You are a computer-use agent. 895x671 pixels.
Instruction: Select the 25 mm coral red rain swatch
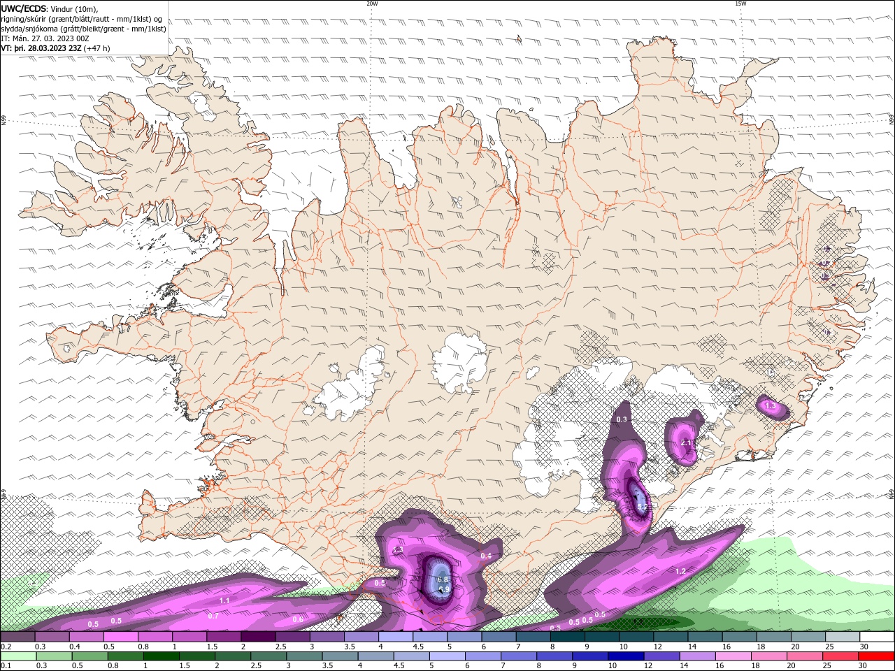point(840,656)
